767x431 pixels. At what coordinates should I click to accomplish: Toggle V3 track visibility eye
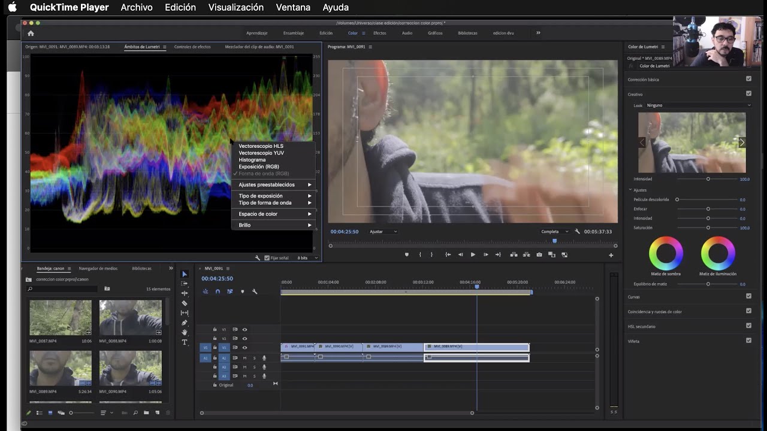click(x=244, y=329)
